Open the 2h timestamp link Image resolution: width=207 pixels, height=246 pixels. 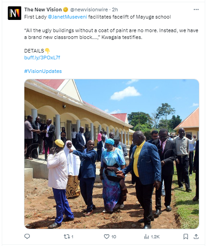(115, 10)
